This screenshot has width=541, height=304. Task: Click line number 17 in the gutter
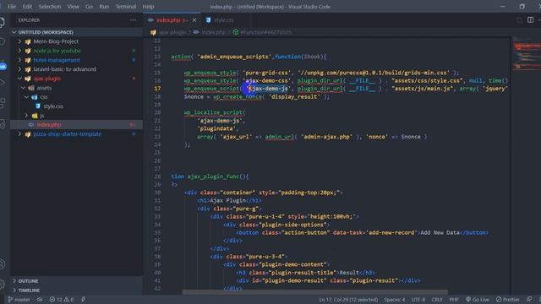(157, 89)
